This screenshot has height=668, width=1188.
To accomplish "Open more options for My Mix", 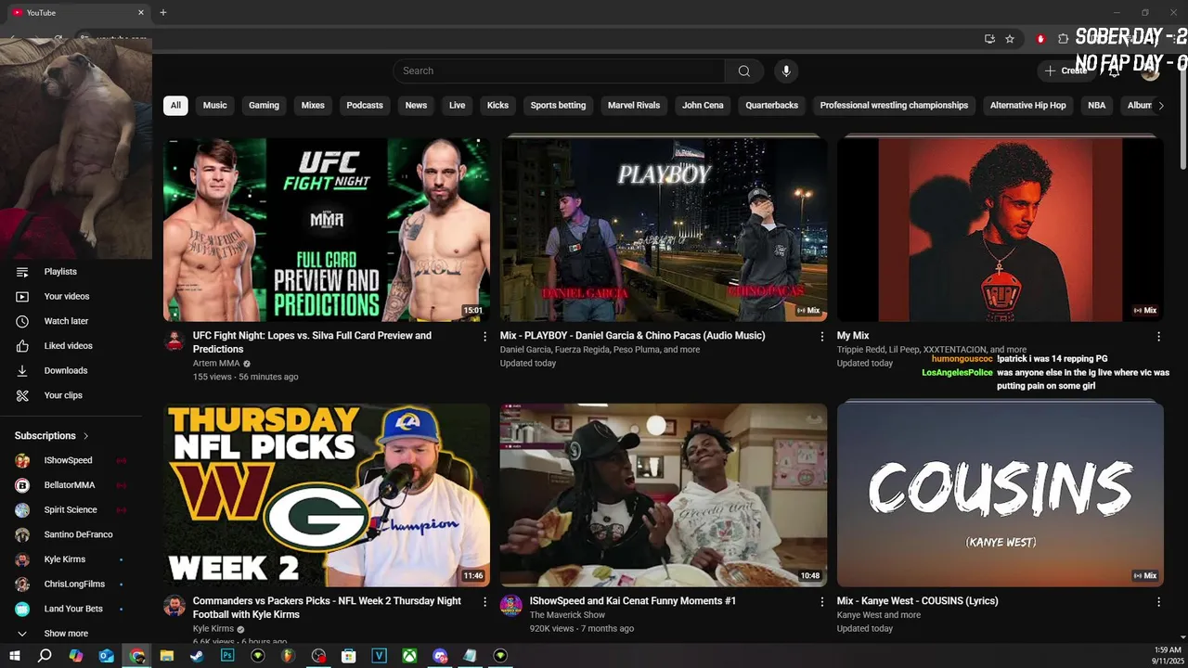I will coord(1158,337).
